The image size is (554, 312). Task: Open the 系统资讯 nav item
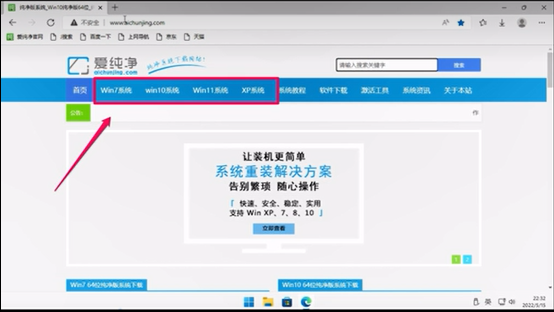coord(416,90)
